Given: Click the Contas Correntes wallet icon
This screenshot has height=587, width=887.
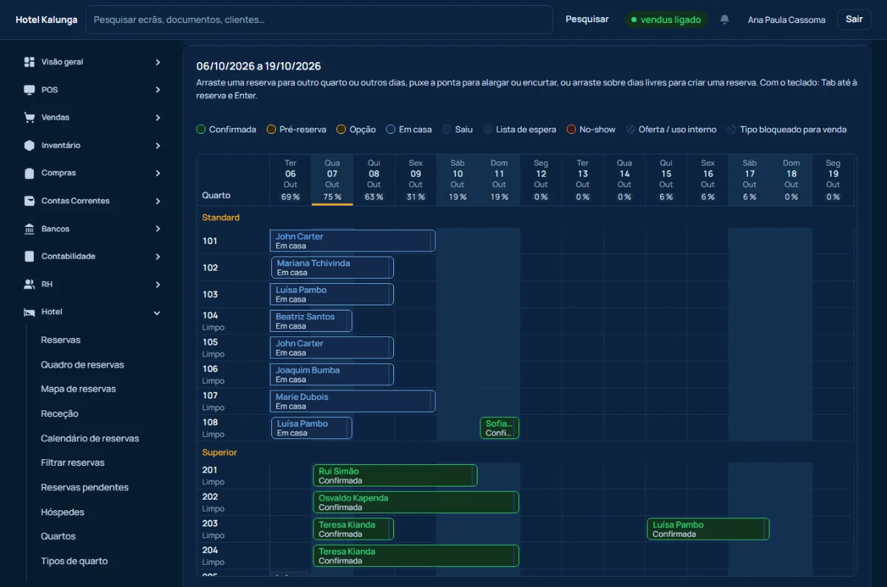Looking at the screenshot, I should point(30,201).
